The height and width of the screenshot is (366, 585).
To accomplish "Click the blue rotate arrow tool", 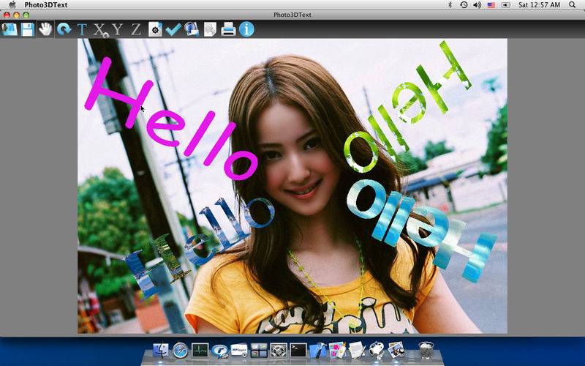I will [x=64, y=29].
